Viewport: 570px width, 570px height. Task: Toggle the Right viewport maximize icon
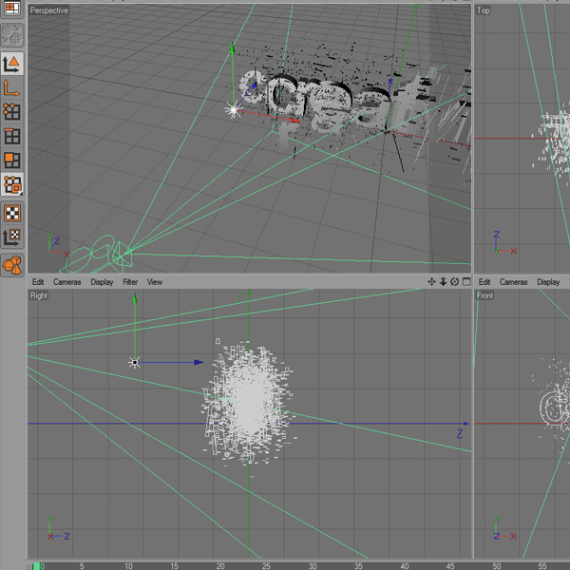[x=466, y=282]
